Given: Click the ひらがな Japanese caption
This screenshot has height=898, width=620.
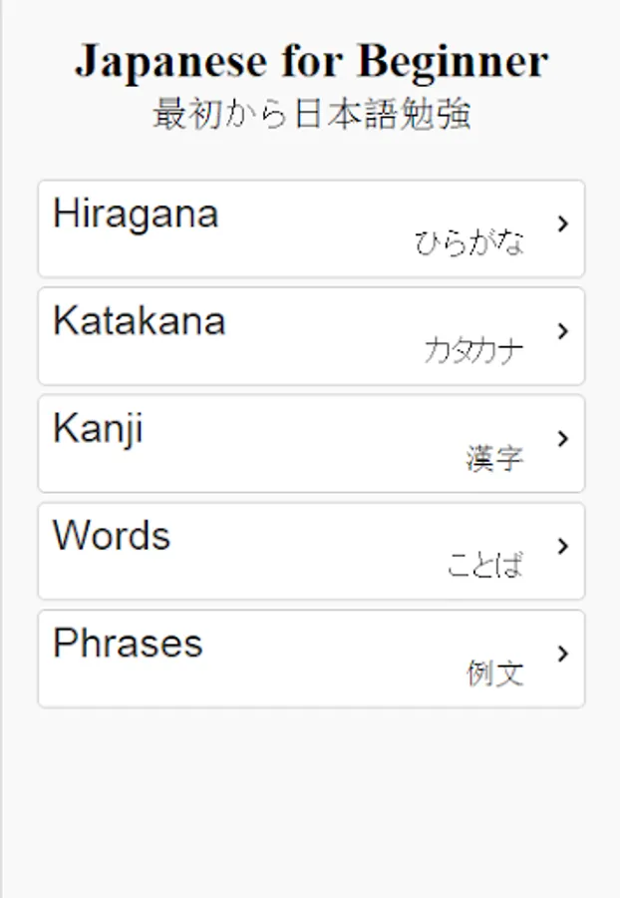Looking at the screenshot, I should 469,243.
